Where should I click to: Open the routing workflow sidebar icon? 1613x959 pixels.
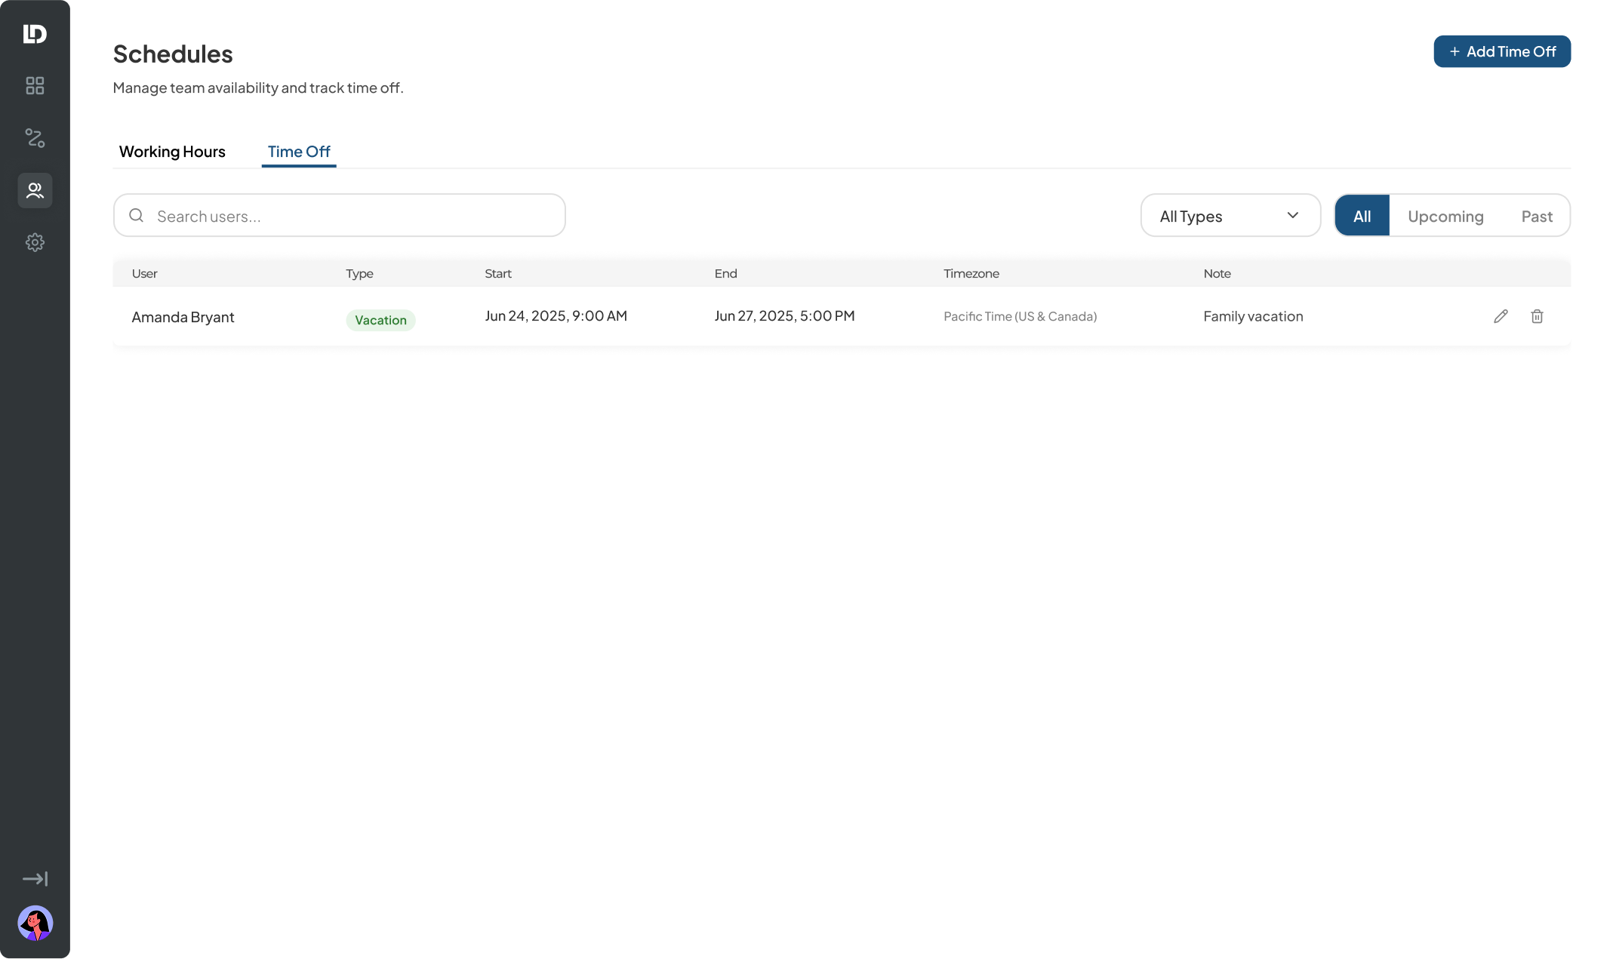coord(35,138)
